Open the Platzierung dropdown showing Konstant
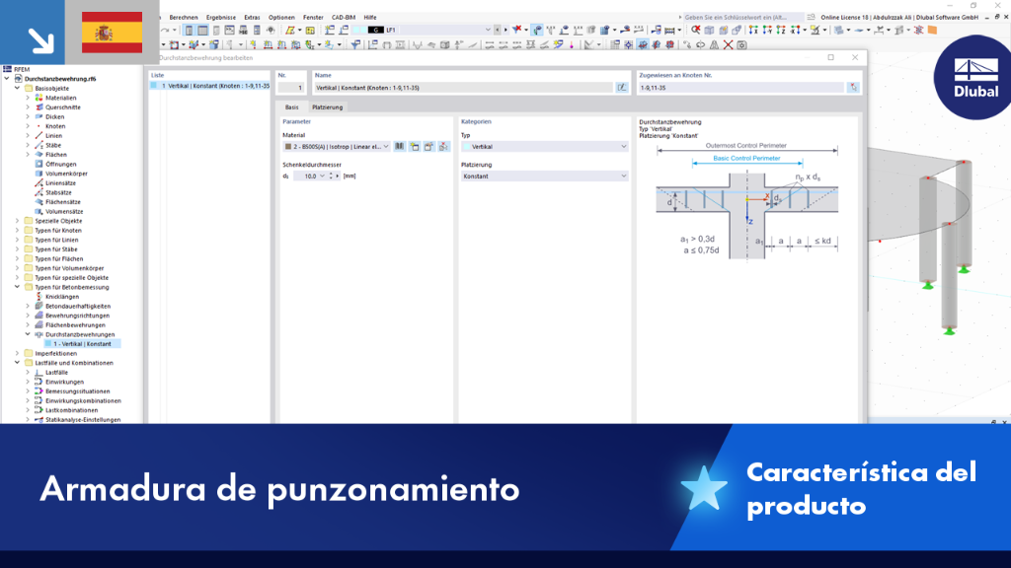1011x568 pixels. coord(544,176)
